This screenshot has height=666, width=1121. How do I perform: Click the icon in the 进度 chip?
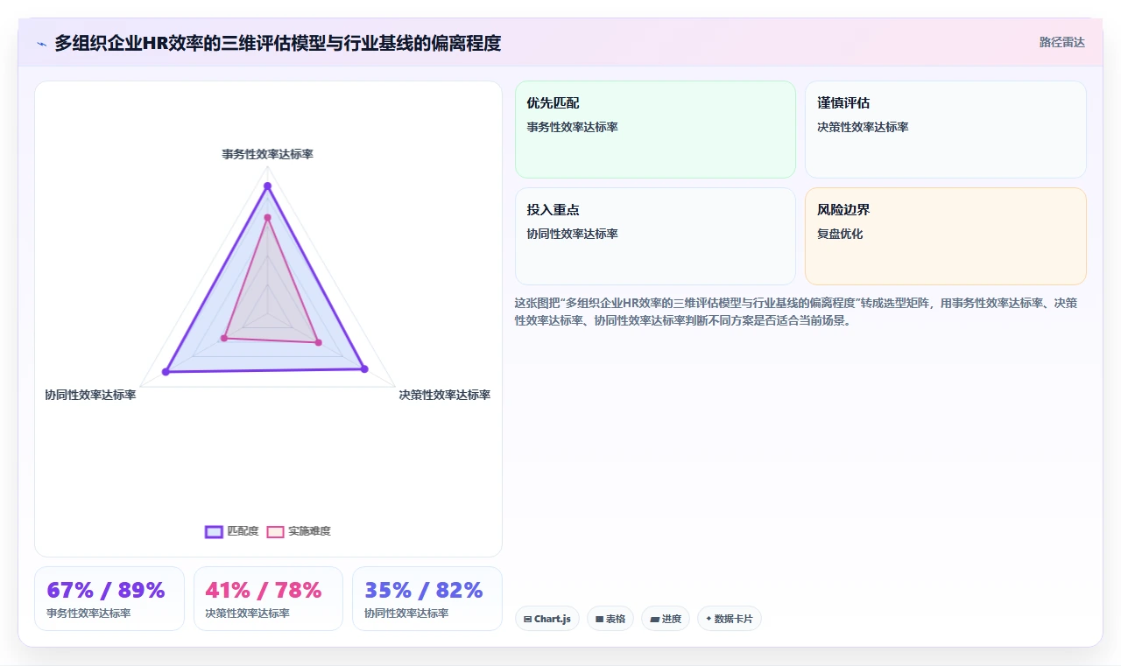(x=654, y=619)
